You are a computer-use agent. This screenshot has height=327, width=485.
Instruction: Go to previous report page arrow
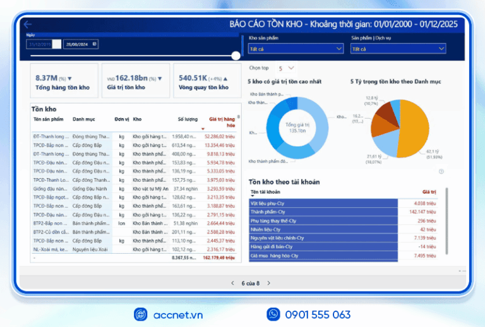point(232,283)
